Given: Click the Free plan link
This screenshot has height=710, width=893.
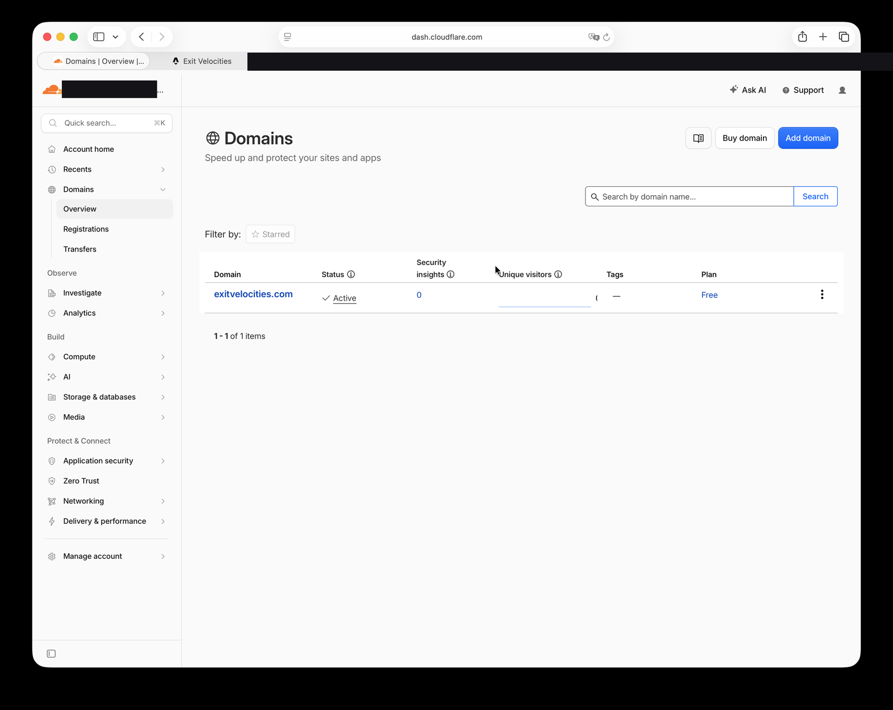Looking at the screenshot, I should point(709,295).
